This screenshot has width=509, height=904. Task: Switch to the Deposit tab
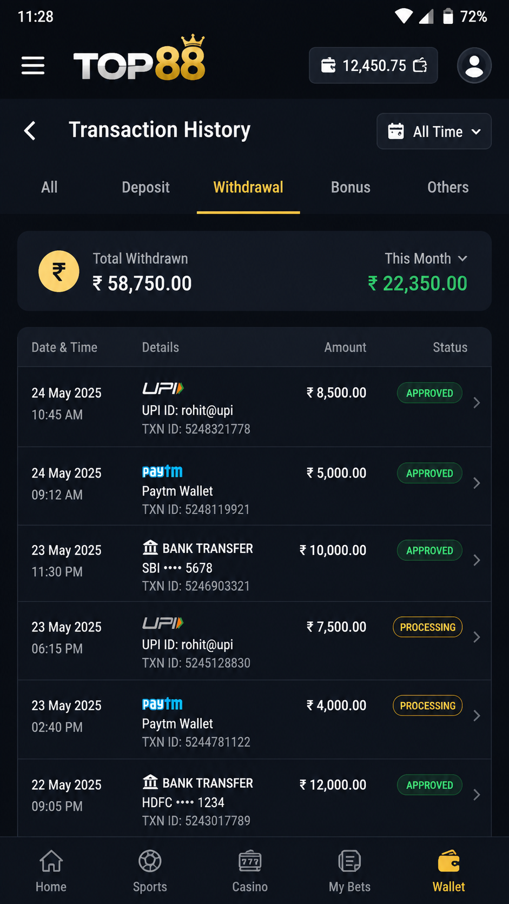pyautogui.click(x=146, y=187)
